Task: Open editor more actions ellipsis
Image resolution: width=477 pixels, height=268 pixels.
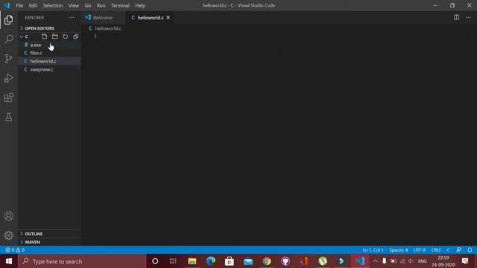Action: (x=468, y=17)
